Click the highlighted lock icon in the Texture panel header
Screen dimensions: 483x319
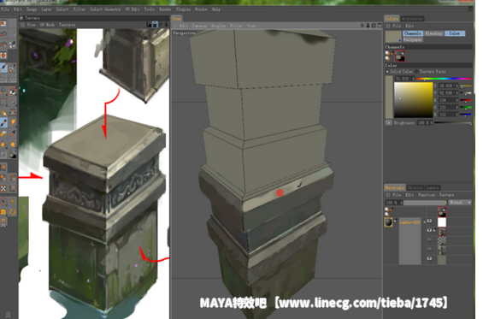point(155,24)
